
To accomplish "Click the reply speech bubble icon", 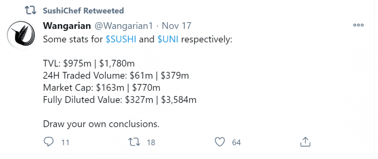I will 48,142.
